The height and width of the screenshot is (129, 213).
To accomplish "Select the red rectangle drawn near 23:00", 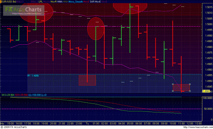I will tap(87, 80).
